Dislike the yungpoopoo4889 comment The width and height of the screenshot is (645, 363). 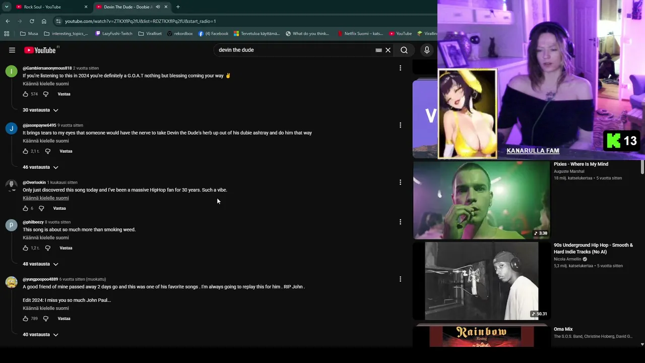pyautogui.click(x=46, y=319)
